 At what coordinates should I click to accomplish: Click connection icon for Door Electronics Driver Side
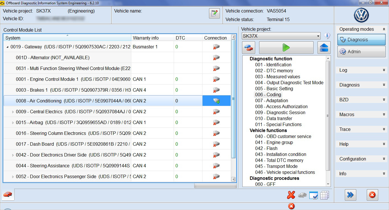point(216,155)
